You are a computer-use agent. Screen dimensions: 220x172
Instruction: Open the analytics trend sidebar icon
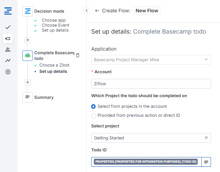(x=8, y=61)
